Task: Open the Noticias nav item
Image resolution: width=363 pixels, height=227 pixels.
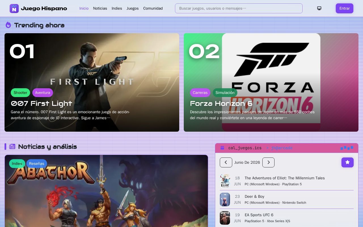Action: pos(100,8)
